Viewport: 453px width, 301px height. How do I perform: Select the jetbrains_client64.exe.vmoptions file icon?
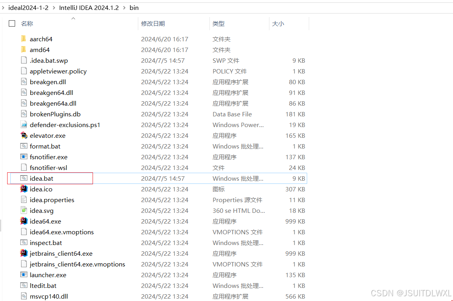[x=24, y=264]
